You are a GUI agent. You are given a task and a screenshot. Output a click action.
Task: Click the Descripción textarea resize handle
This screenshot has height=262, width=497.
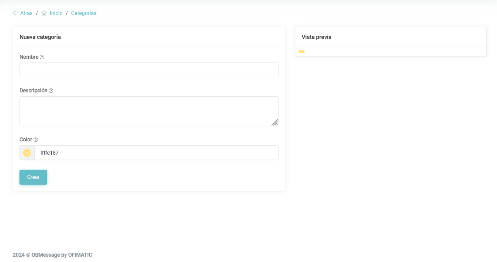275,122
